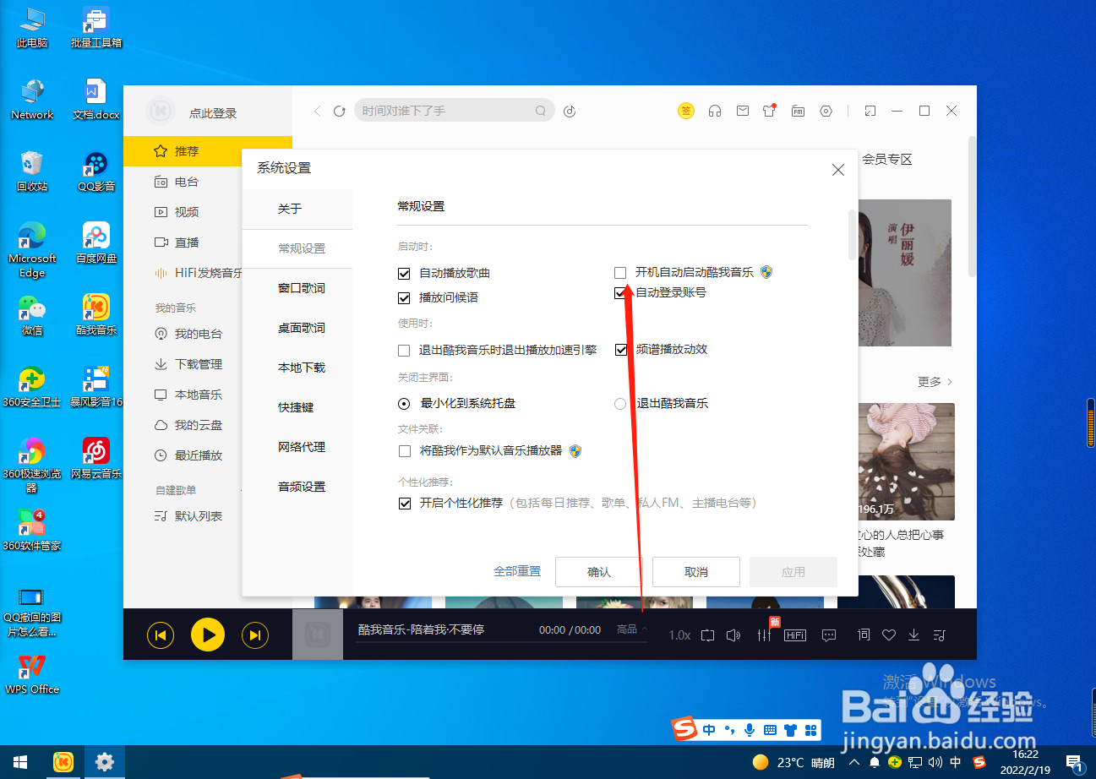The height and width of the screenshot is (779, 1096).
Task: Click the volume speaker icon
Action: point(733,635)
